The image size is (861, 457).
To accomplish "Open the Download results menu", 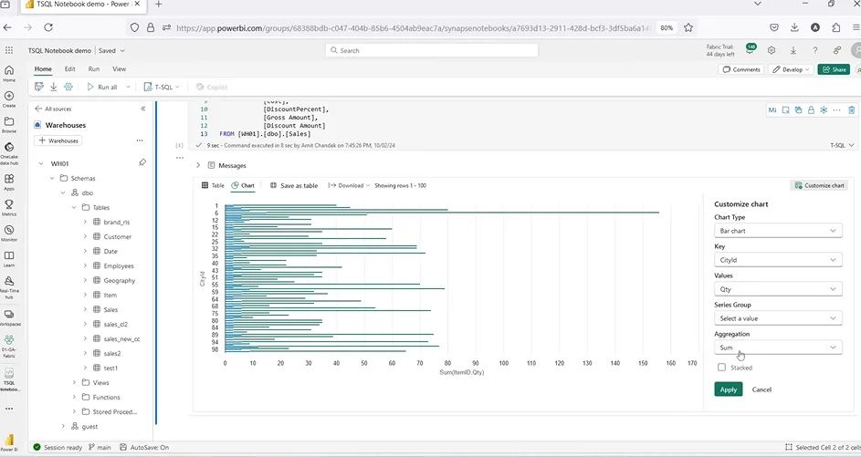I will pos(349,185).
